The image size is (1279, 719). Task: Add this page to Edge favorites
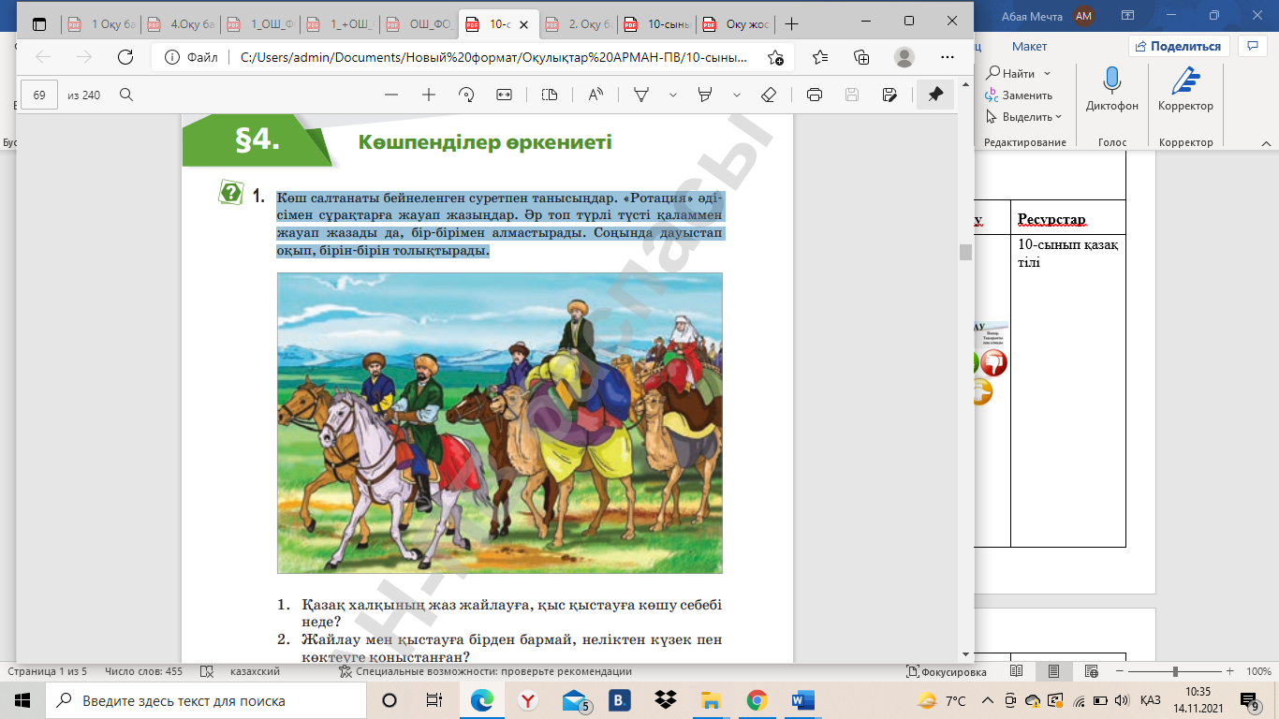pyautogui.click(x=775, y=57)
